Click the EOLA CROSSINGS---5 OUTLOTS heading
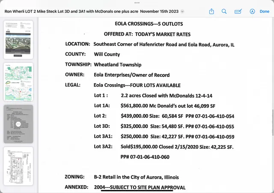The image size is (274, 193). coord(149,24)
